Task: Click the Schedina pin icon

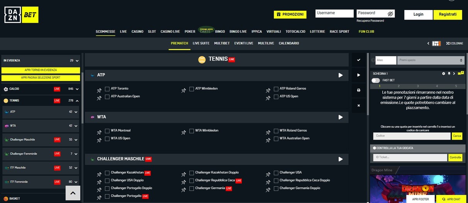Action: 449,74
